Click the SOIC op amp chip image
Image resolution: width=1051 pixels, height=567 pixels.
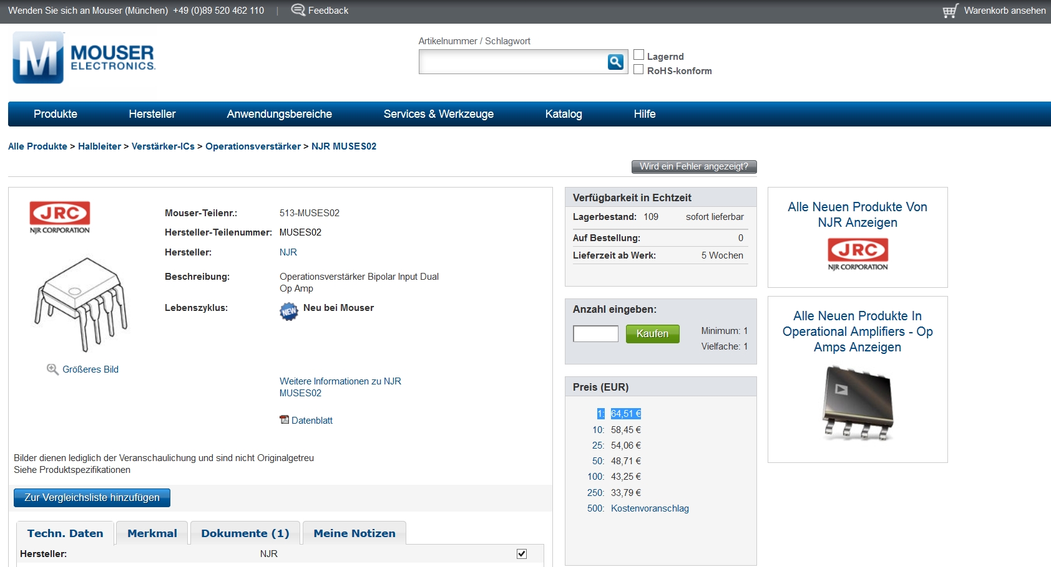point(858,403)
